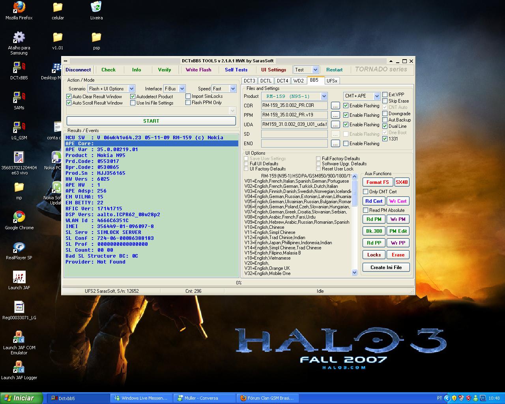This screenshot has height=404, width=505.
Task: Open the UI Settings menu
Action: pyautogui.click(x=274, y=70)
